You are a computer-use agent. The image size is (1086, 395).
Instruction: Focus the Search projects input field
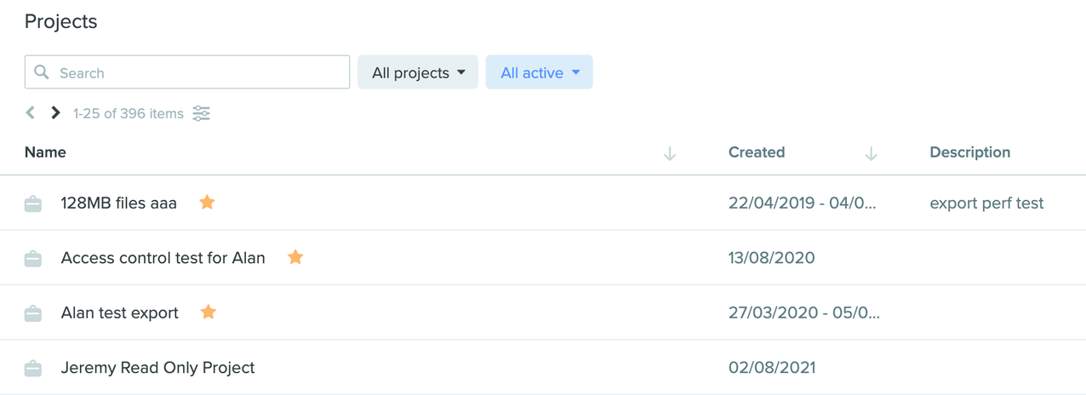click(x=187, y=72)
